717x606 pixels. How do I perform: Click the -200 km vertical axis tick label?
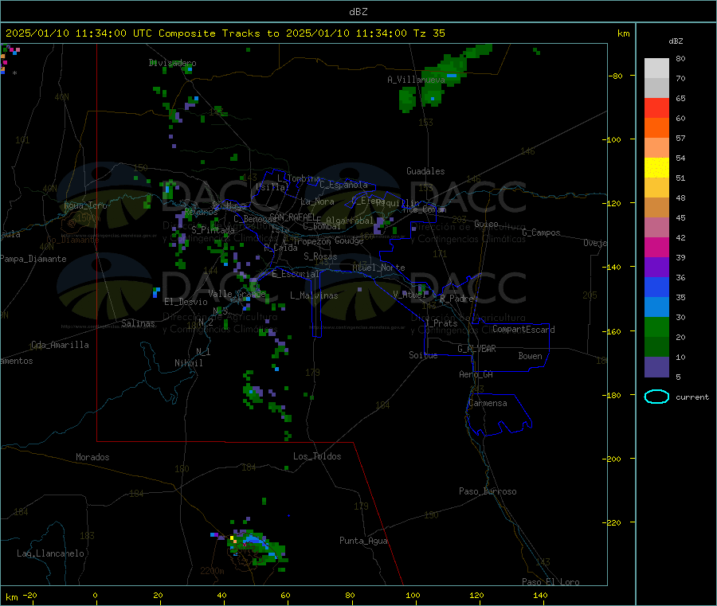tap(613, 459)
